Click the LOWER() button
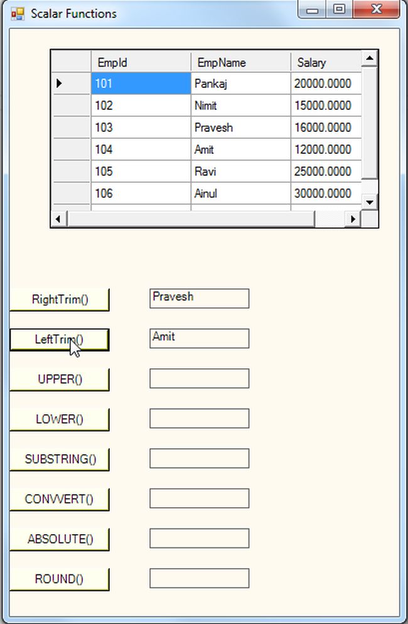This screenshot has height=624, width=408. (x=60, y=419)
